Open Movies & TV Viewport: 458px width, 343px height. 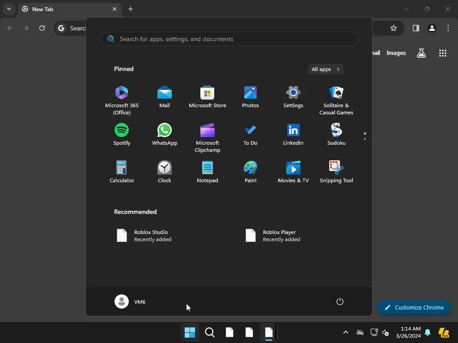293,172
